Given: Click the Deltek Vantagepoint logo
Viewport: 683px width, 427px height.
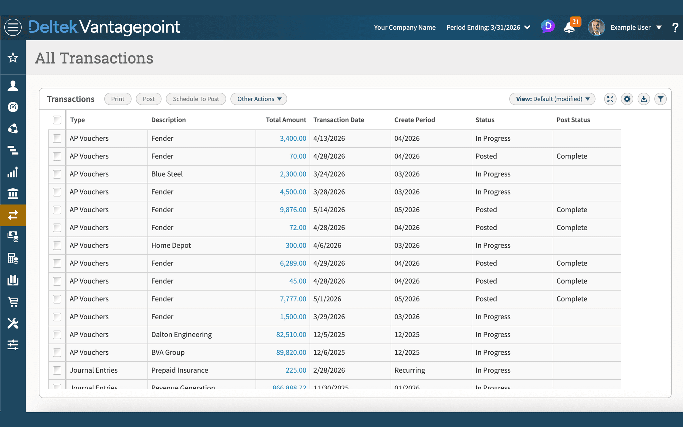Looking at the screenshot, I should [x=104, y=27].
